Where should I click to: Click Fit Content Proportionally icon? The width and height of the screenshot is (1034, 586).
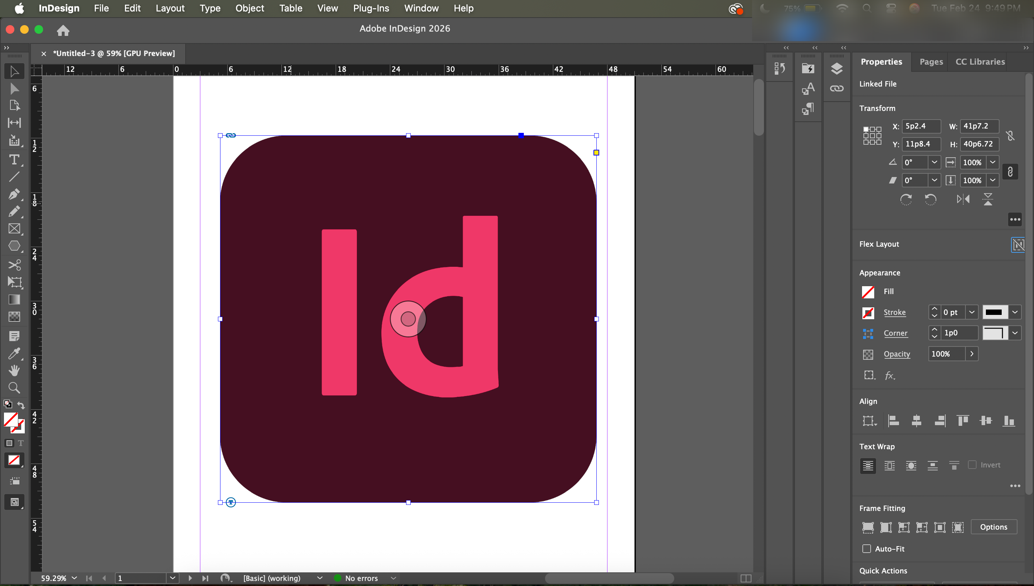coord(886,527)
